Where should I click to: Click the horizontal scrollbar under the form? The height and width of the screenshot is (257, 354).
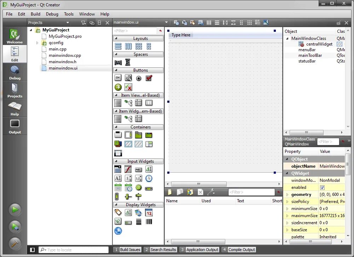(x=199, y=184)
